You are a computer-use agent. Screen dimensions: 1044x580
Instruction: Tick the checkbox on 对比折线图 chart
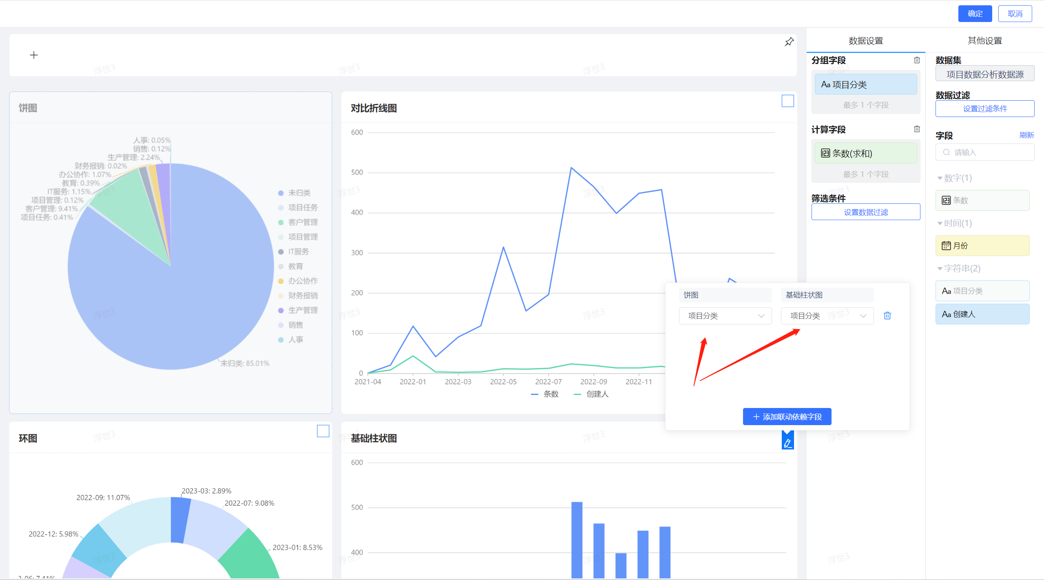(787, 101)
